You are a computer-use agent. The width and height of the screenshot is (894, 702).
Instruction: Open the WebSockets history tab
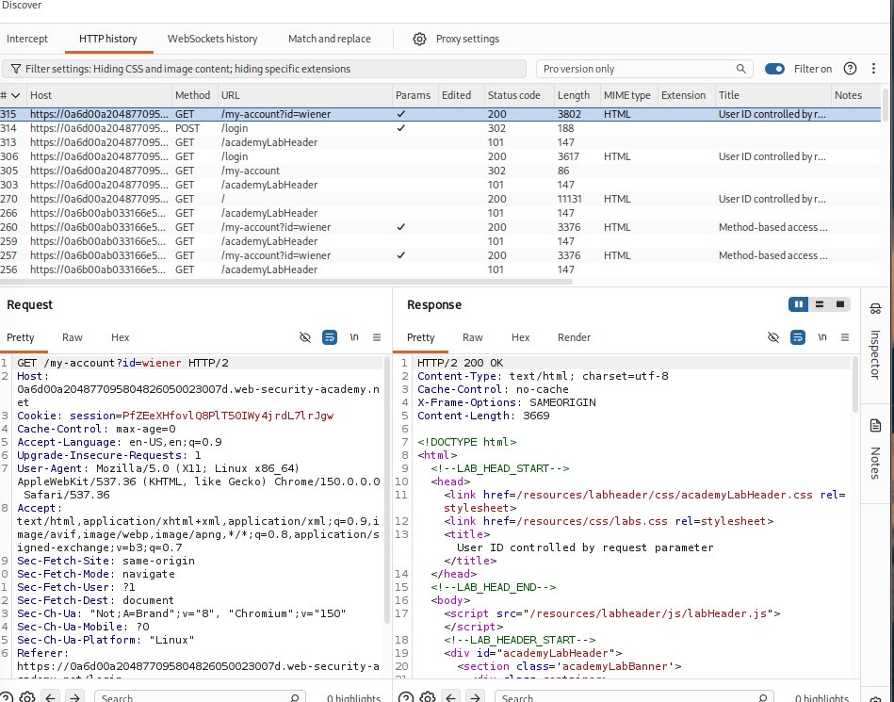[212, 39]
